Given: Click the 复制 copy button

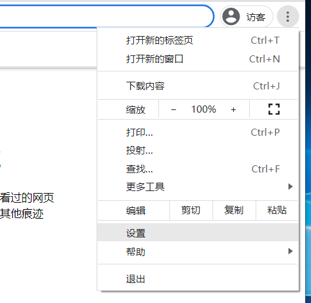Looking at the screenshot, I should point(234,210).
